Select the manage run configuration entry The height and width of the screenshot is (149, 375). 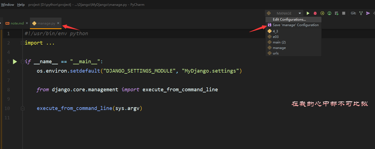pos(293,48)
